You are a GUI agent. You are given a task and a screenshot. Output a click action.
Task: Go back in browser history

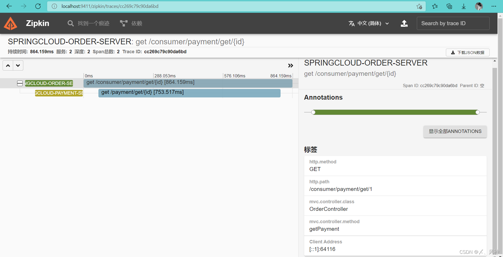(9, 6)
